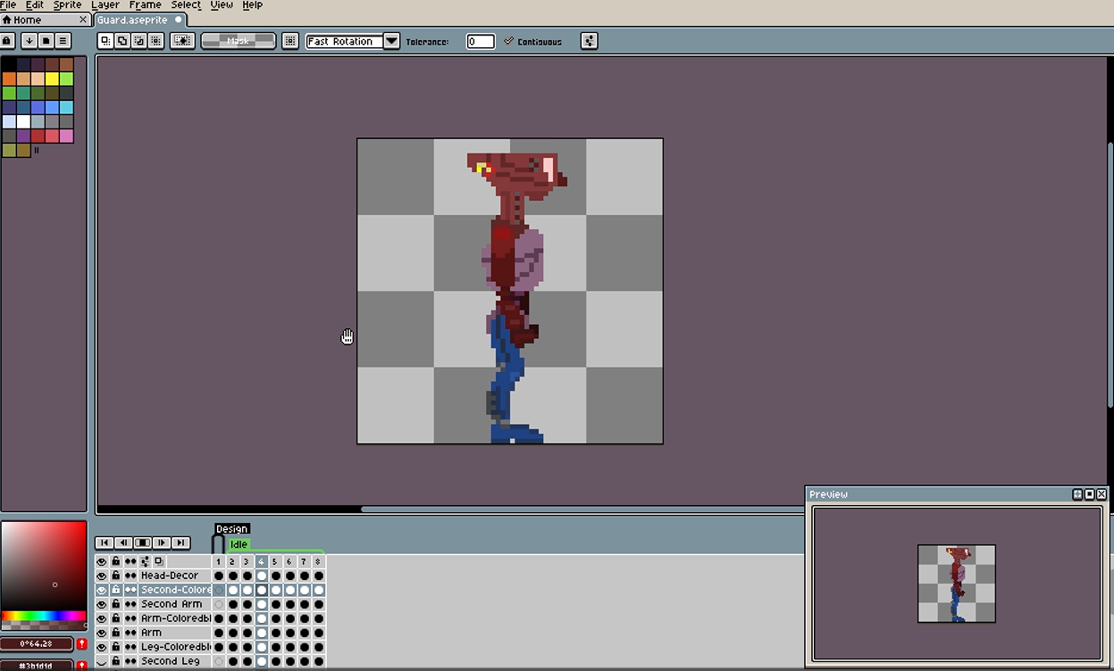The width and height of the screenshot is (1114, 671).
Task: Open the Help menu
Action: coord(253,4)
